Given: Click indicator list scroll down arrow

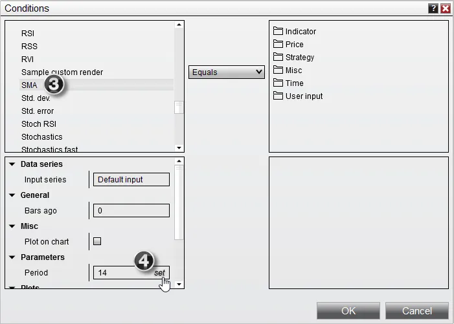Looking at the screenshot, I should tap(179, 148).
